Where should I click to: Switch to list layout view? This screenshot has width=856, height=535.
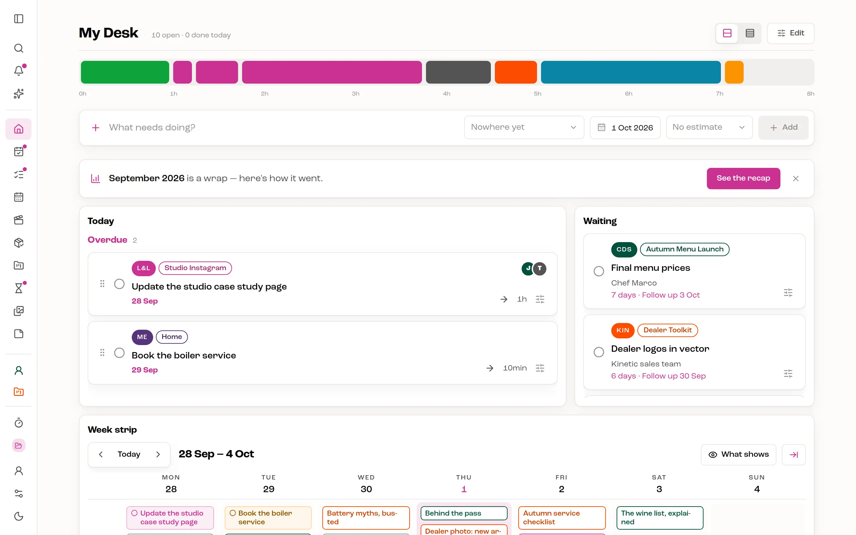tap(750, 33)
